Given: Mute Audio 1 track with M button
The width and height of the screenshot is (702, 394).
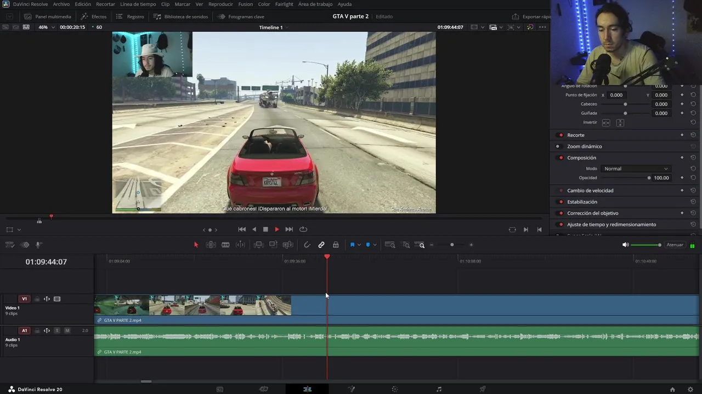Looking at the screenshot, I should tap(67, 331).
